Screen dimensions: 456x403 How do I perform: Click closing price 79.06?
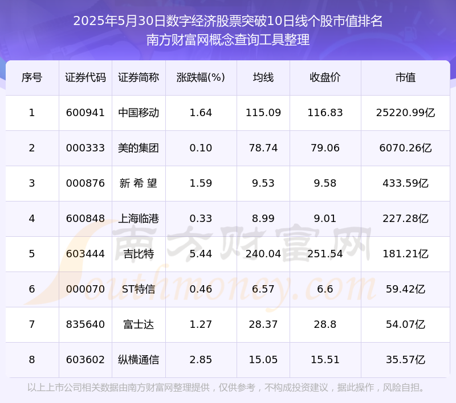325,148
